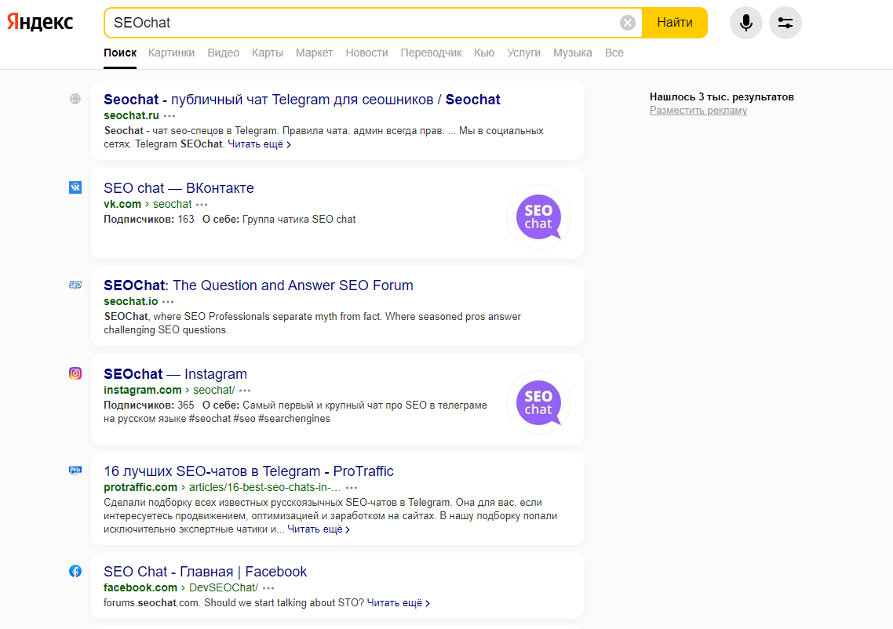Screen dimensions: 893x629
Task: Click the DevSEOChat/ path link
Action: (223, 588)
